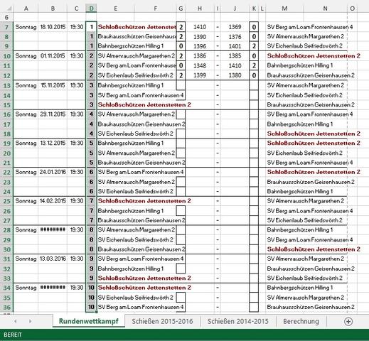This screenshot has width=369, height=341.
Task: Click Brauhausschützen Geisenhausen 2 in row 36
Action: pyautogui.click(x=311, y=307)
